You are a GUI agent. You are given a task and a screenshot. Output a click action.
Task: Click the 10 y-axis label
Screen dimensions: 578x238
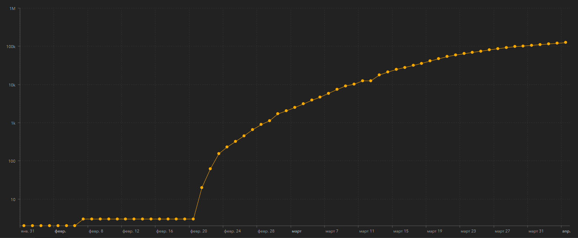pos(13,199)
